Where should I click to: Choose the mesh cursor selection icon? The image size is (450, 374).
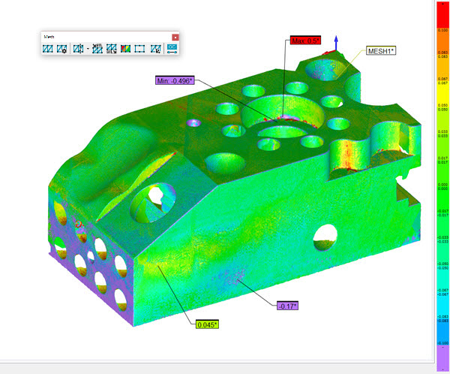[155, 49]
